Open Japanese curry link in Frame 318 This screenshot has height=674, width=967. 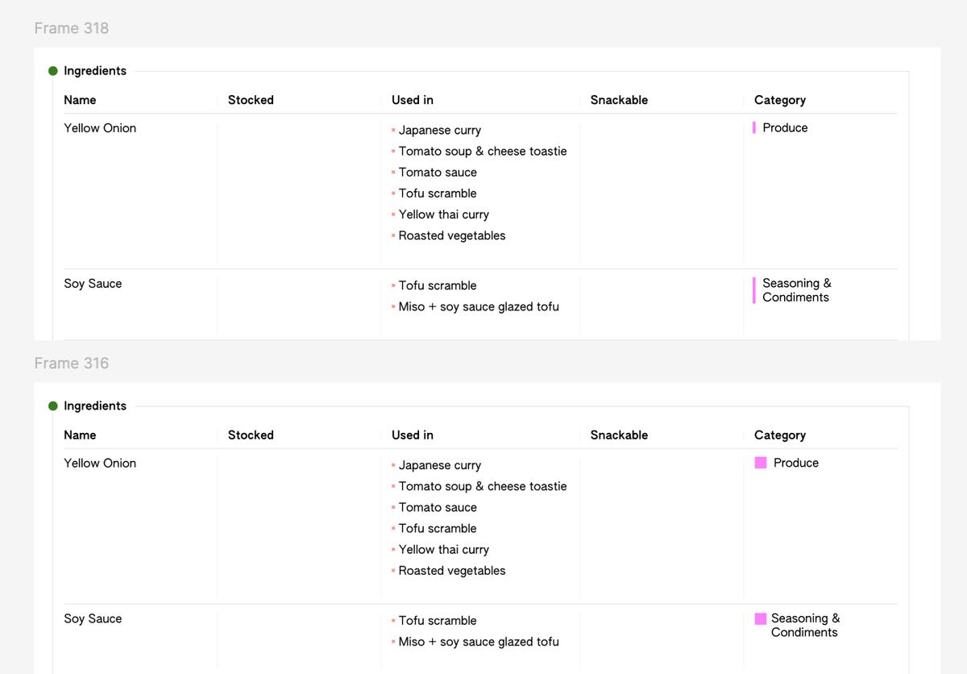tap(439, 131)
